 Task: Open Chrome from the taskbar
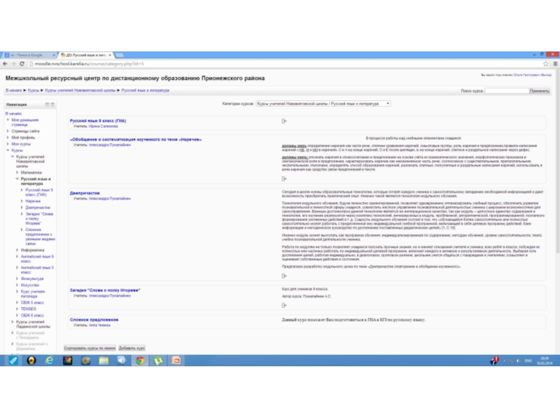(140, 360)
